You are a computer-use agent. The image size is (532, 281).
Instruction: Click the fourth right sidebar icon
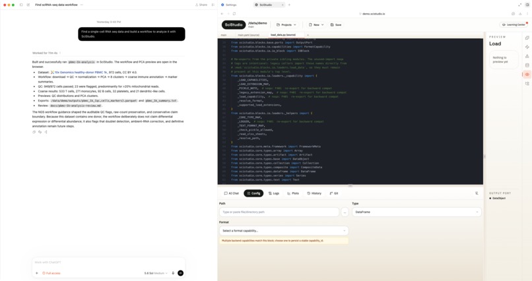coord(527,65)
